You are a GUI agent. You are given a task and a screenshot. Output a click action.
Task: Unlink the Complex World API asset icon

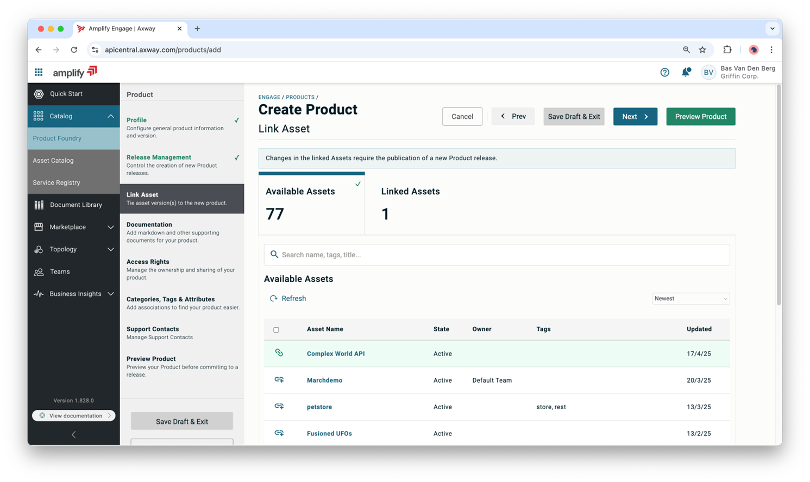pos(279,353)
